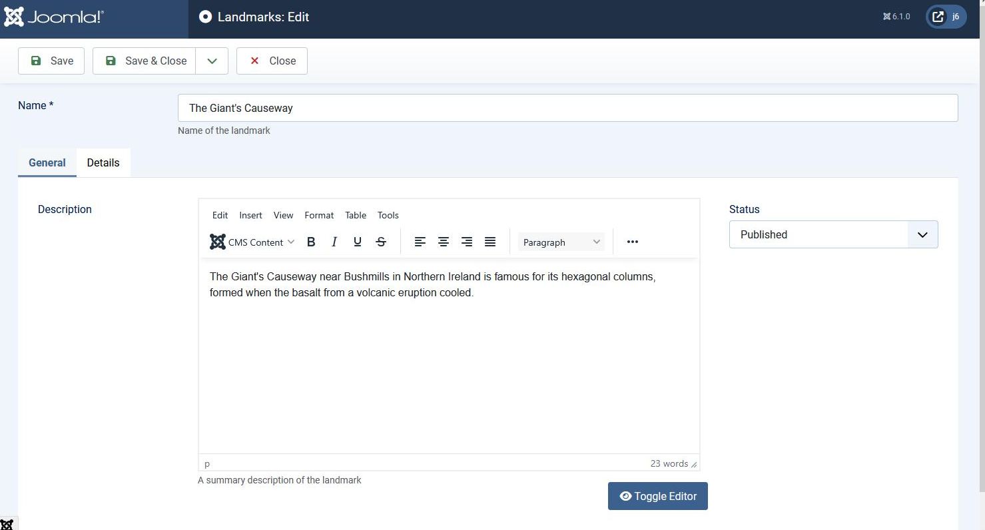
Task: Center align the description text
Action: pyautogui.click(x=444, y=242)
